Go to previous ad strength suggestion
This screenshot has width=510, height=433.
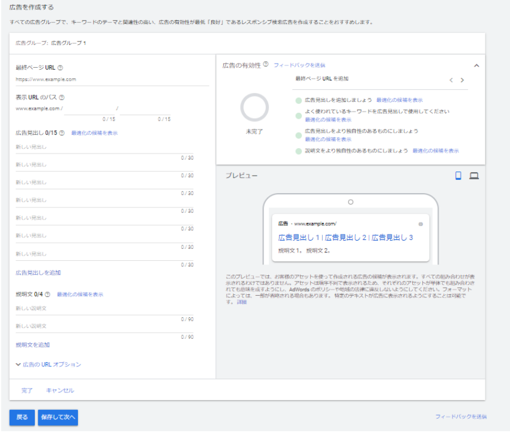451,80
